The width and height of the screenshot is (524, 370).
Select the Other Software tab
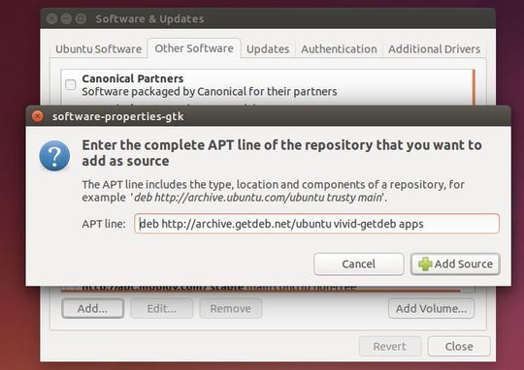(x=194, y=48)
